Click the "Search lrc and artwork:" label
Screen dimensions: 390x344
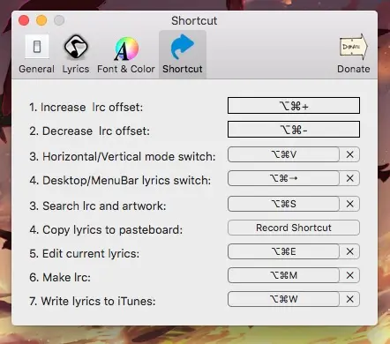click(x=104, y=206)
